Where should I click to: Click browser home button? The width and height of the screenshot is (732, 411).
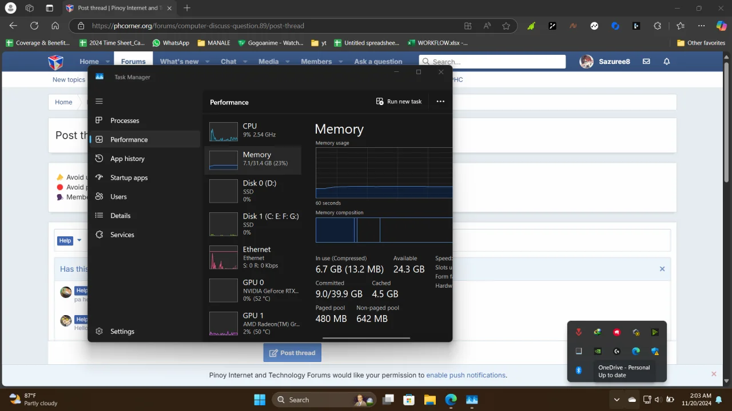coord(55,26)
